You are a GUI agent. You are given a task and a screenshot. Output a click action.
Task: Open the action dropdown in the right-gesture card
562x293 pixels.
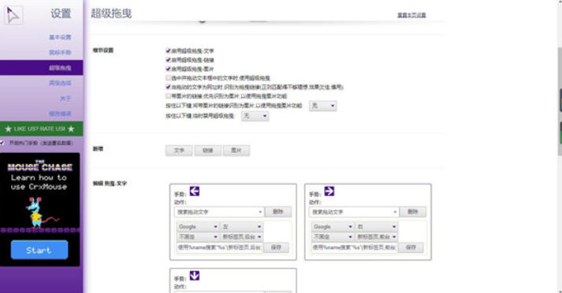pos(354,212)
